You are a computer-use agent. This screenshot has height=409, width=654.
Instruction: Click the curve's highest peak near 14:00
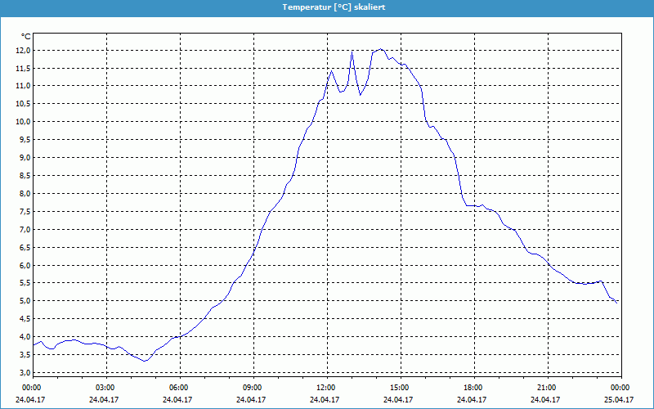(380, 49)
